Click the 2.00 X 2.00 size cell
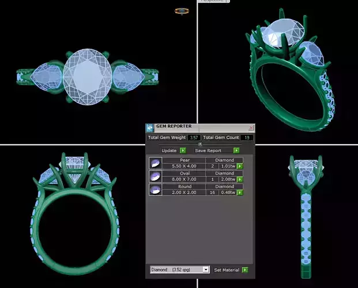 [184, 192]
